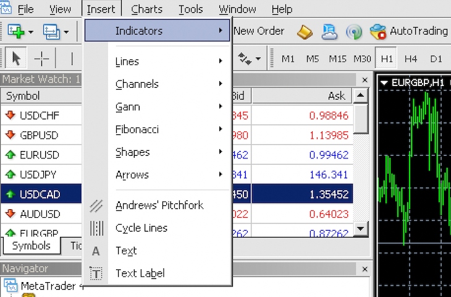451x297 pixels.
Task: Click the green Signals radio icon
Action: (x=354, y=32)
